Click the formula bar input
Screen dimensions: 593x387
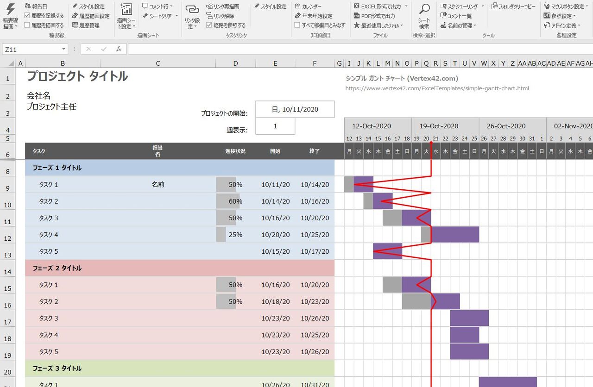(360, 49)
